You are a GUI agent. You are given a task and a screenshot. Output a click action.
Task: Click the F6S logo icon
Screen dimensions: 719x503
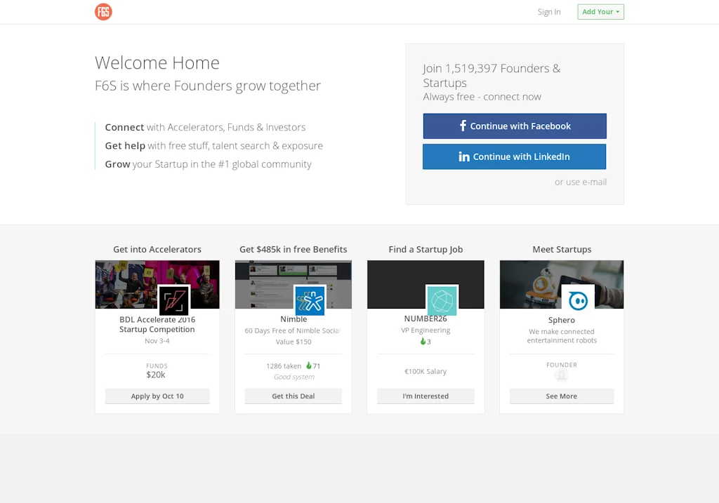[103, 11]
